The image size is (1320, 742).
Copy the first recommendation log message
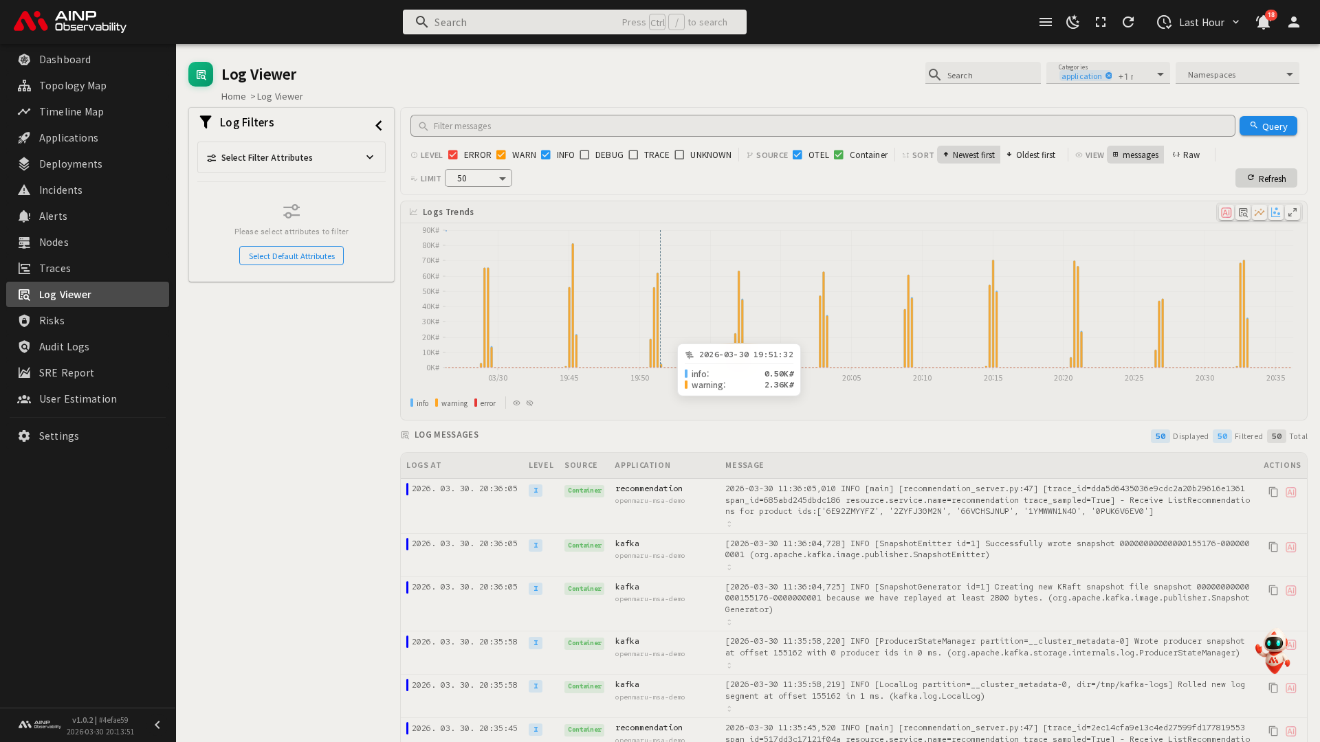(1273, 492)
